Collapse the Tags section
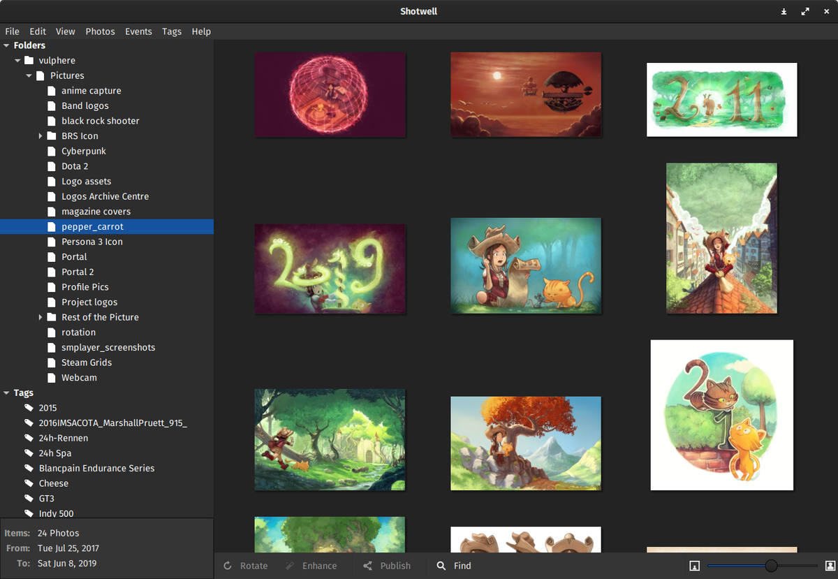The image size is (838, 579). 6,393
